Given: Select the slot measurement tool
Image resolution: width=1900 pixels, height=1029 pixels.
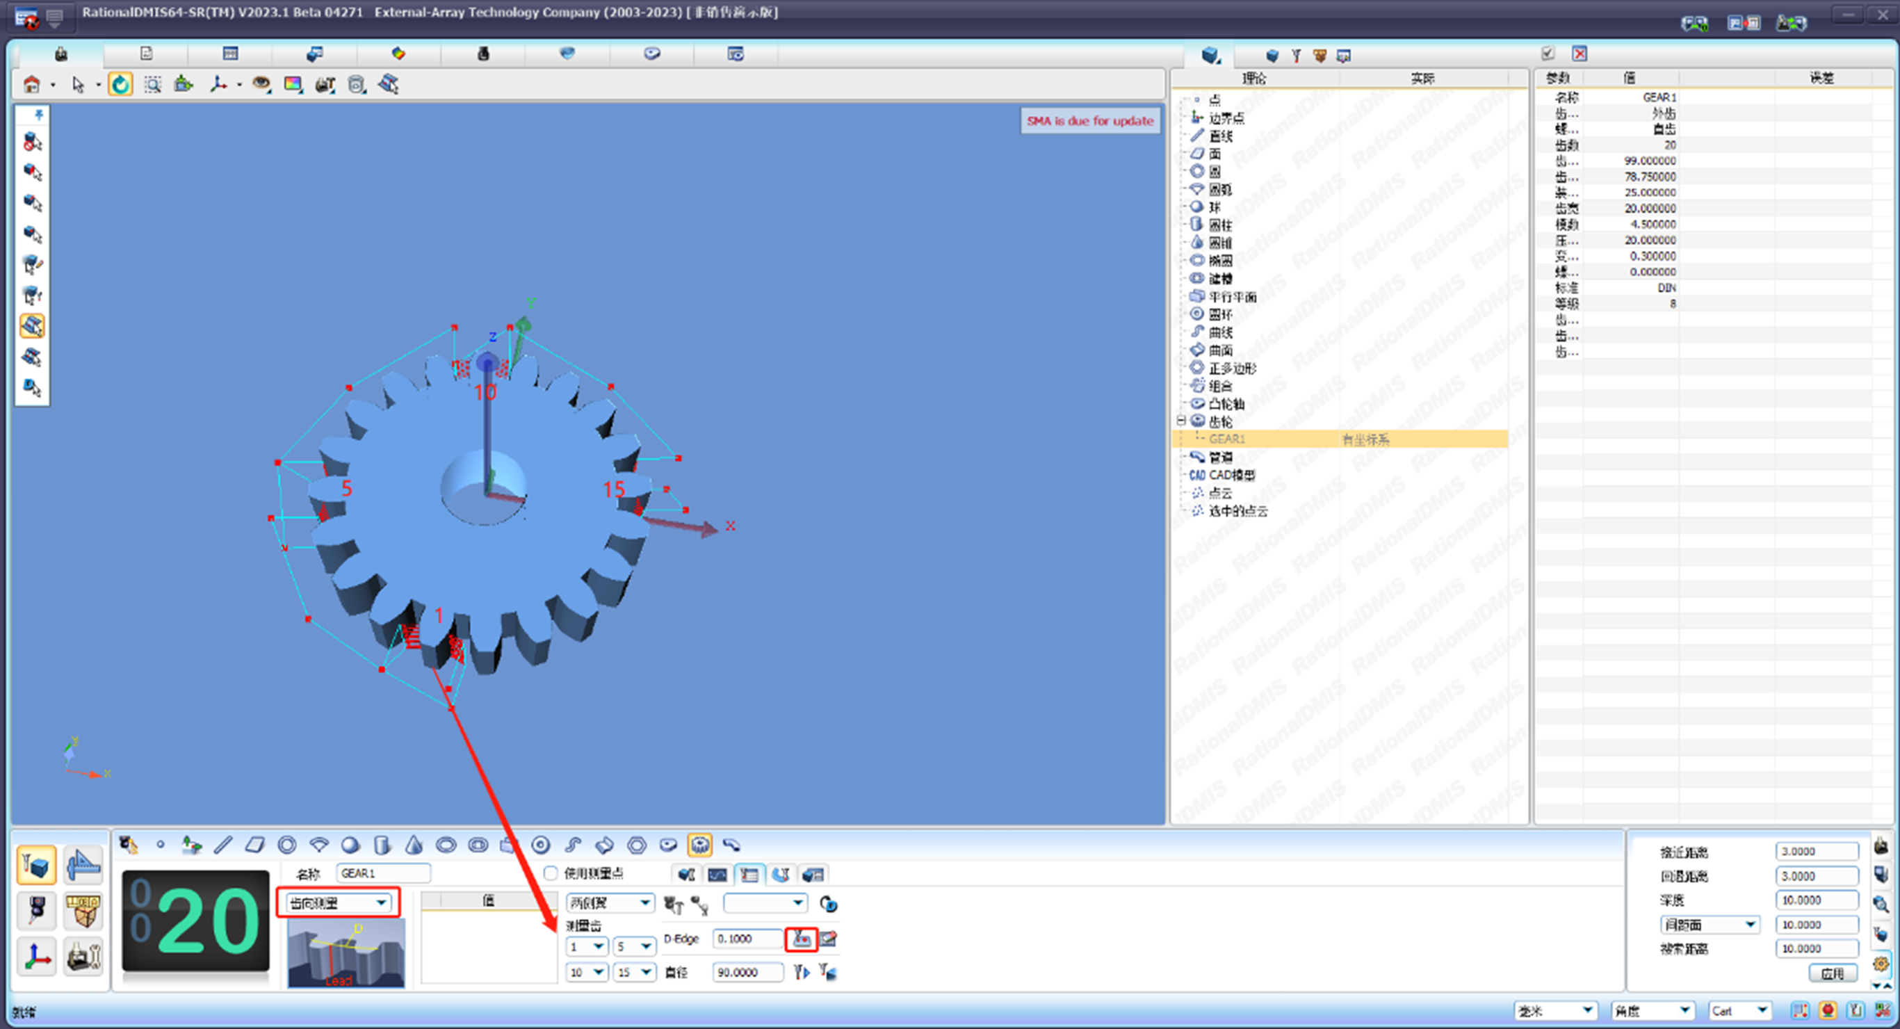Looking at the screenshot, I should click(478, 845).
